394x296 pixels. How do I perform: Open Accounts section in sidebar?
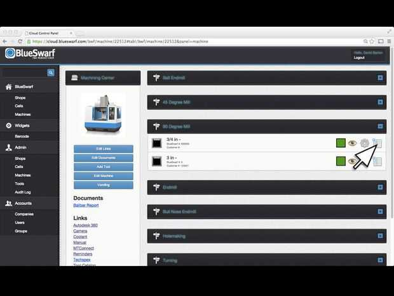23,203
